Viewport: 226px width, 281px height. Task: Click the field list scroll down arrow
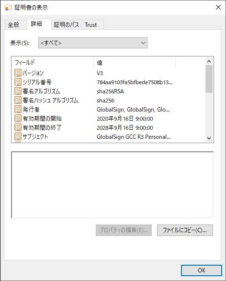(209, 138)
